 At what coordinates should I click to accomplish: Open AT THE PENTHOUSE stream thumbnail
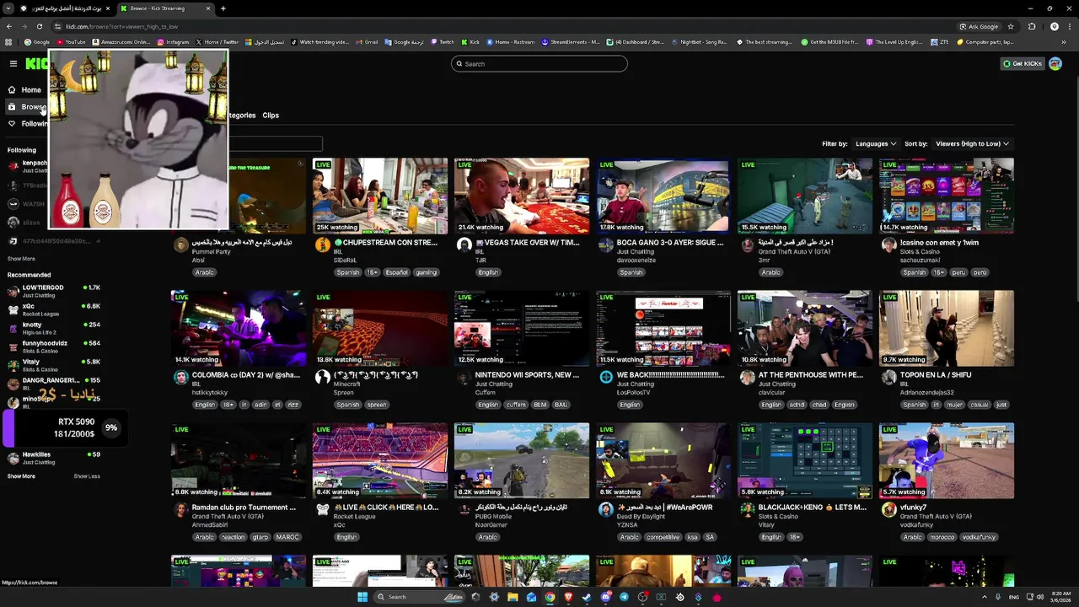(805, 328)
